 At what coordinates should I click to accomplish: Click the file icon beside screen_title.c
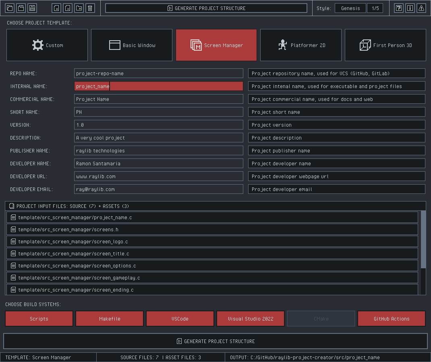pyautogui.click(x=13, y=253)
